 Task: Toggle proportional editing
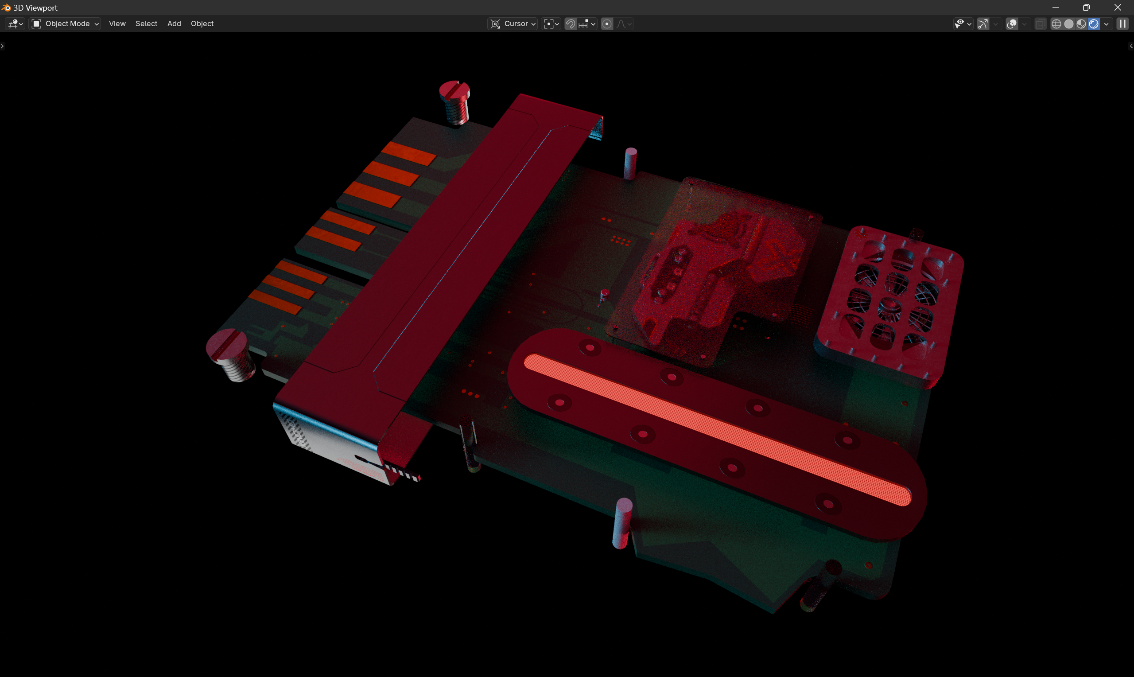point(606,24)
